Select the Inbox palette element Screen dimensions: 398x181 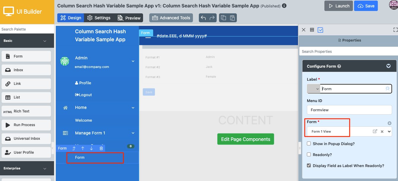tap(26, 70)
